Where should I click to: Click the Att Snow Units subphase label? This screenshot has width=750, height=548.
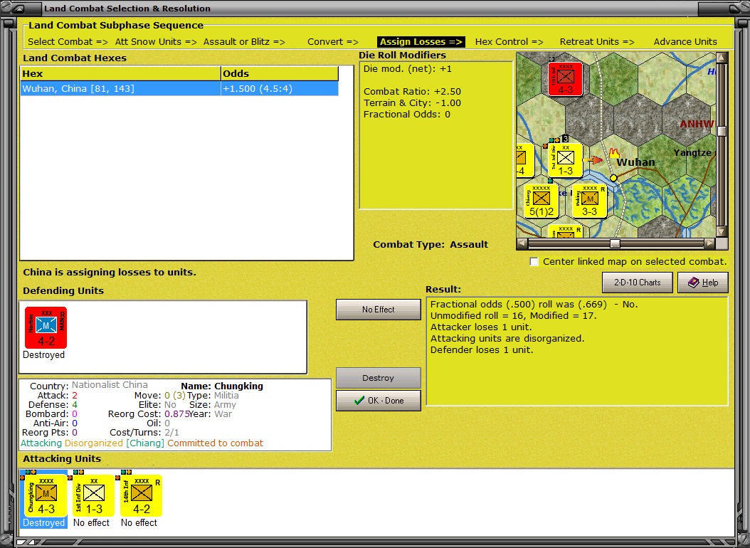[156, 41]
